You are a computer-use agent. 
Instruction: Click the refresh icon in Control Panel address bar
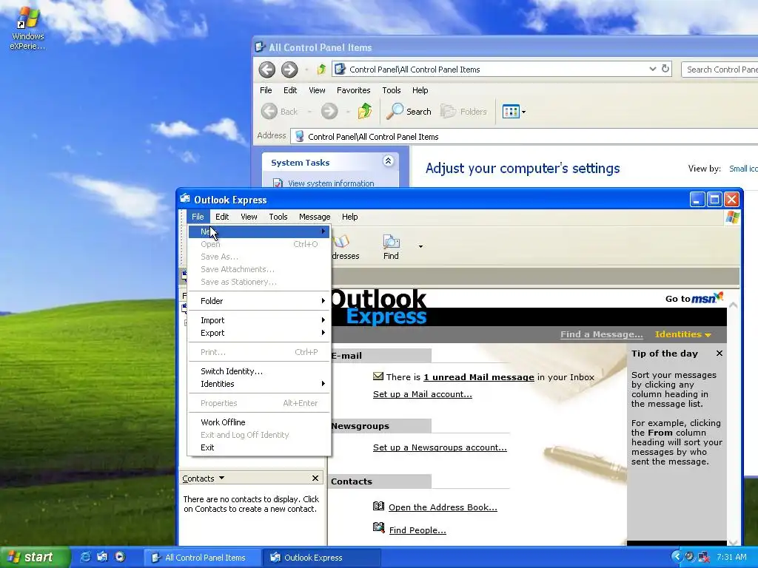(665, 69)
